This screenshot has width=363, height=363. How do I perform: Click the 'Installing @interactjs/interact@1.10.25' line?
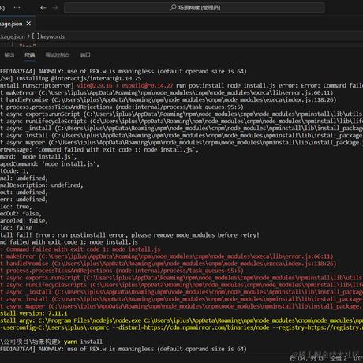pyautogui.click(x=70, y=78)
